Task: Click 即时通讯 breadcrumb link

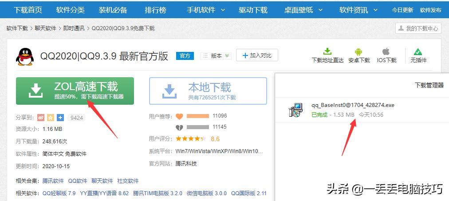Action: (x=74, y=28)
